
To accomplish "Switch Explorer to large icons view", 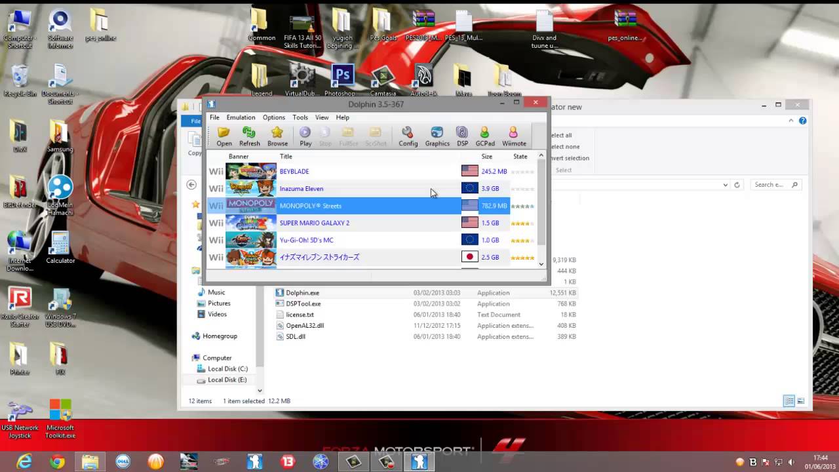I will [x=800, y=401].
